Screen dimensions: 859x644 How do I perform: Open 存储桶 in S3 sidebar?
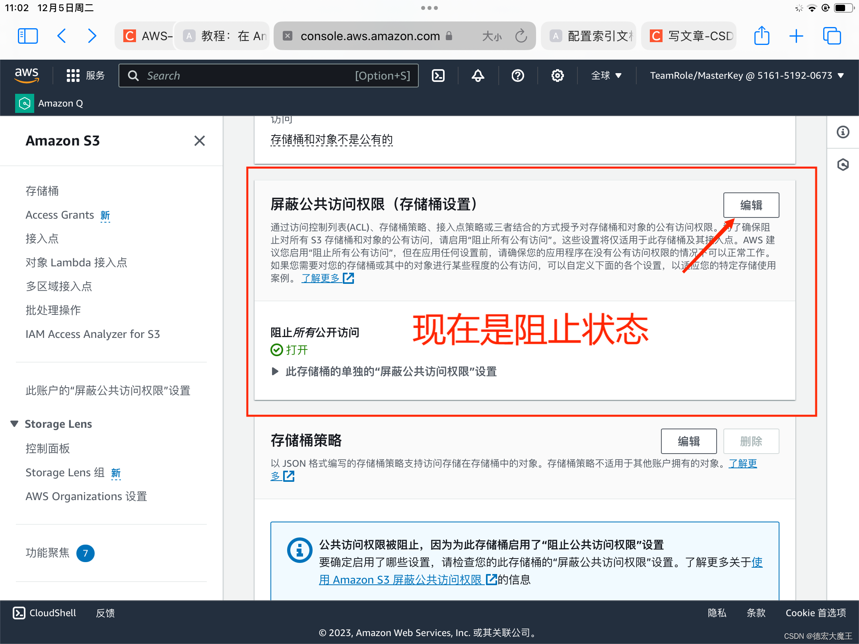pos(42,191)
